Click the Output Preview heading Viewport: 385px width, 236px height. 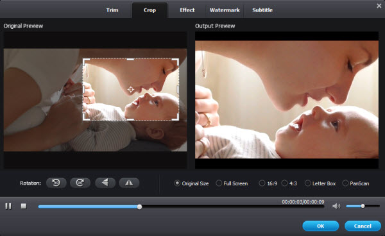tap(215, 26)
